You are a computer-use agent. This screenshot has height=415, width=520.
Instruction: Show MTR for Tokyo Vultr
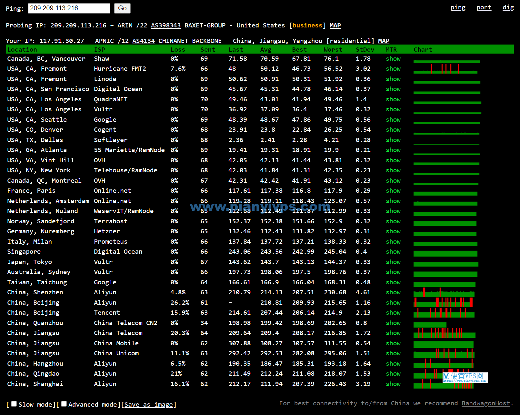[393, 262]
